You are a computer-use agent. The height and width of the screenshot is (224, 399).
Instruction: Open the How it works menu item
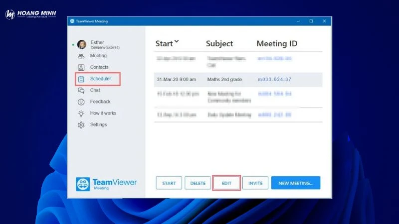(x=103, y=113)
